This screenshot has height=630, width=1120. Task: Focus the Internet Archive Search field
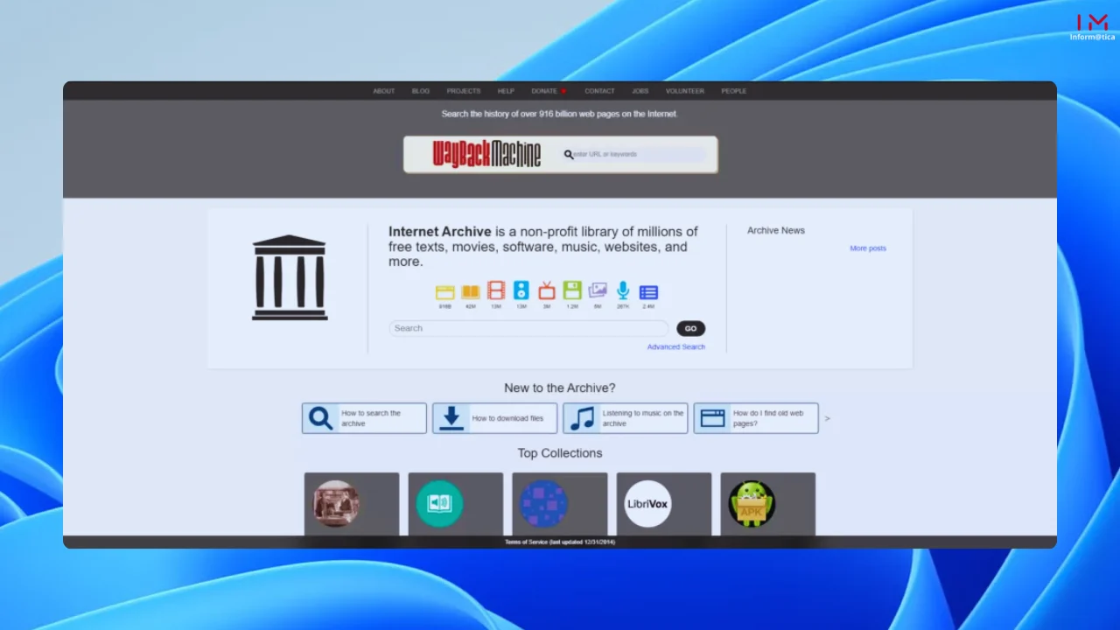[x=528, y=329]
